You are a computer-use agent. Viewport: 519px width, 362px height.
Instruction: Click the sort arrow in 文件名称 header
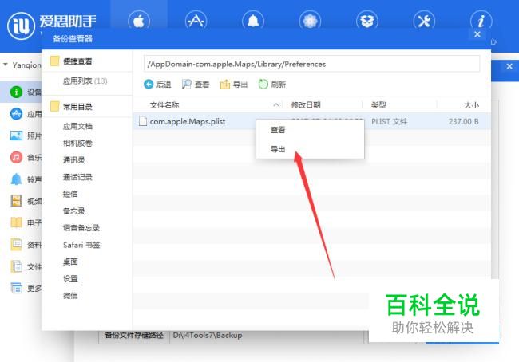click(276, 105)
